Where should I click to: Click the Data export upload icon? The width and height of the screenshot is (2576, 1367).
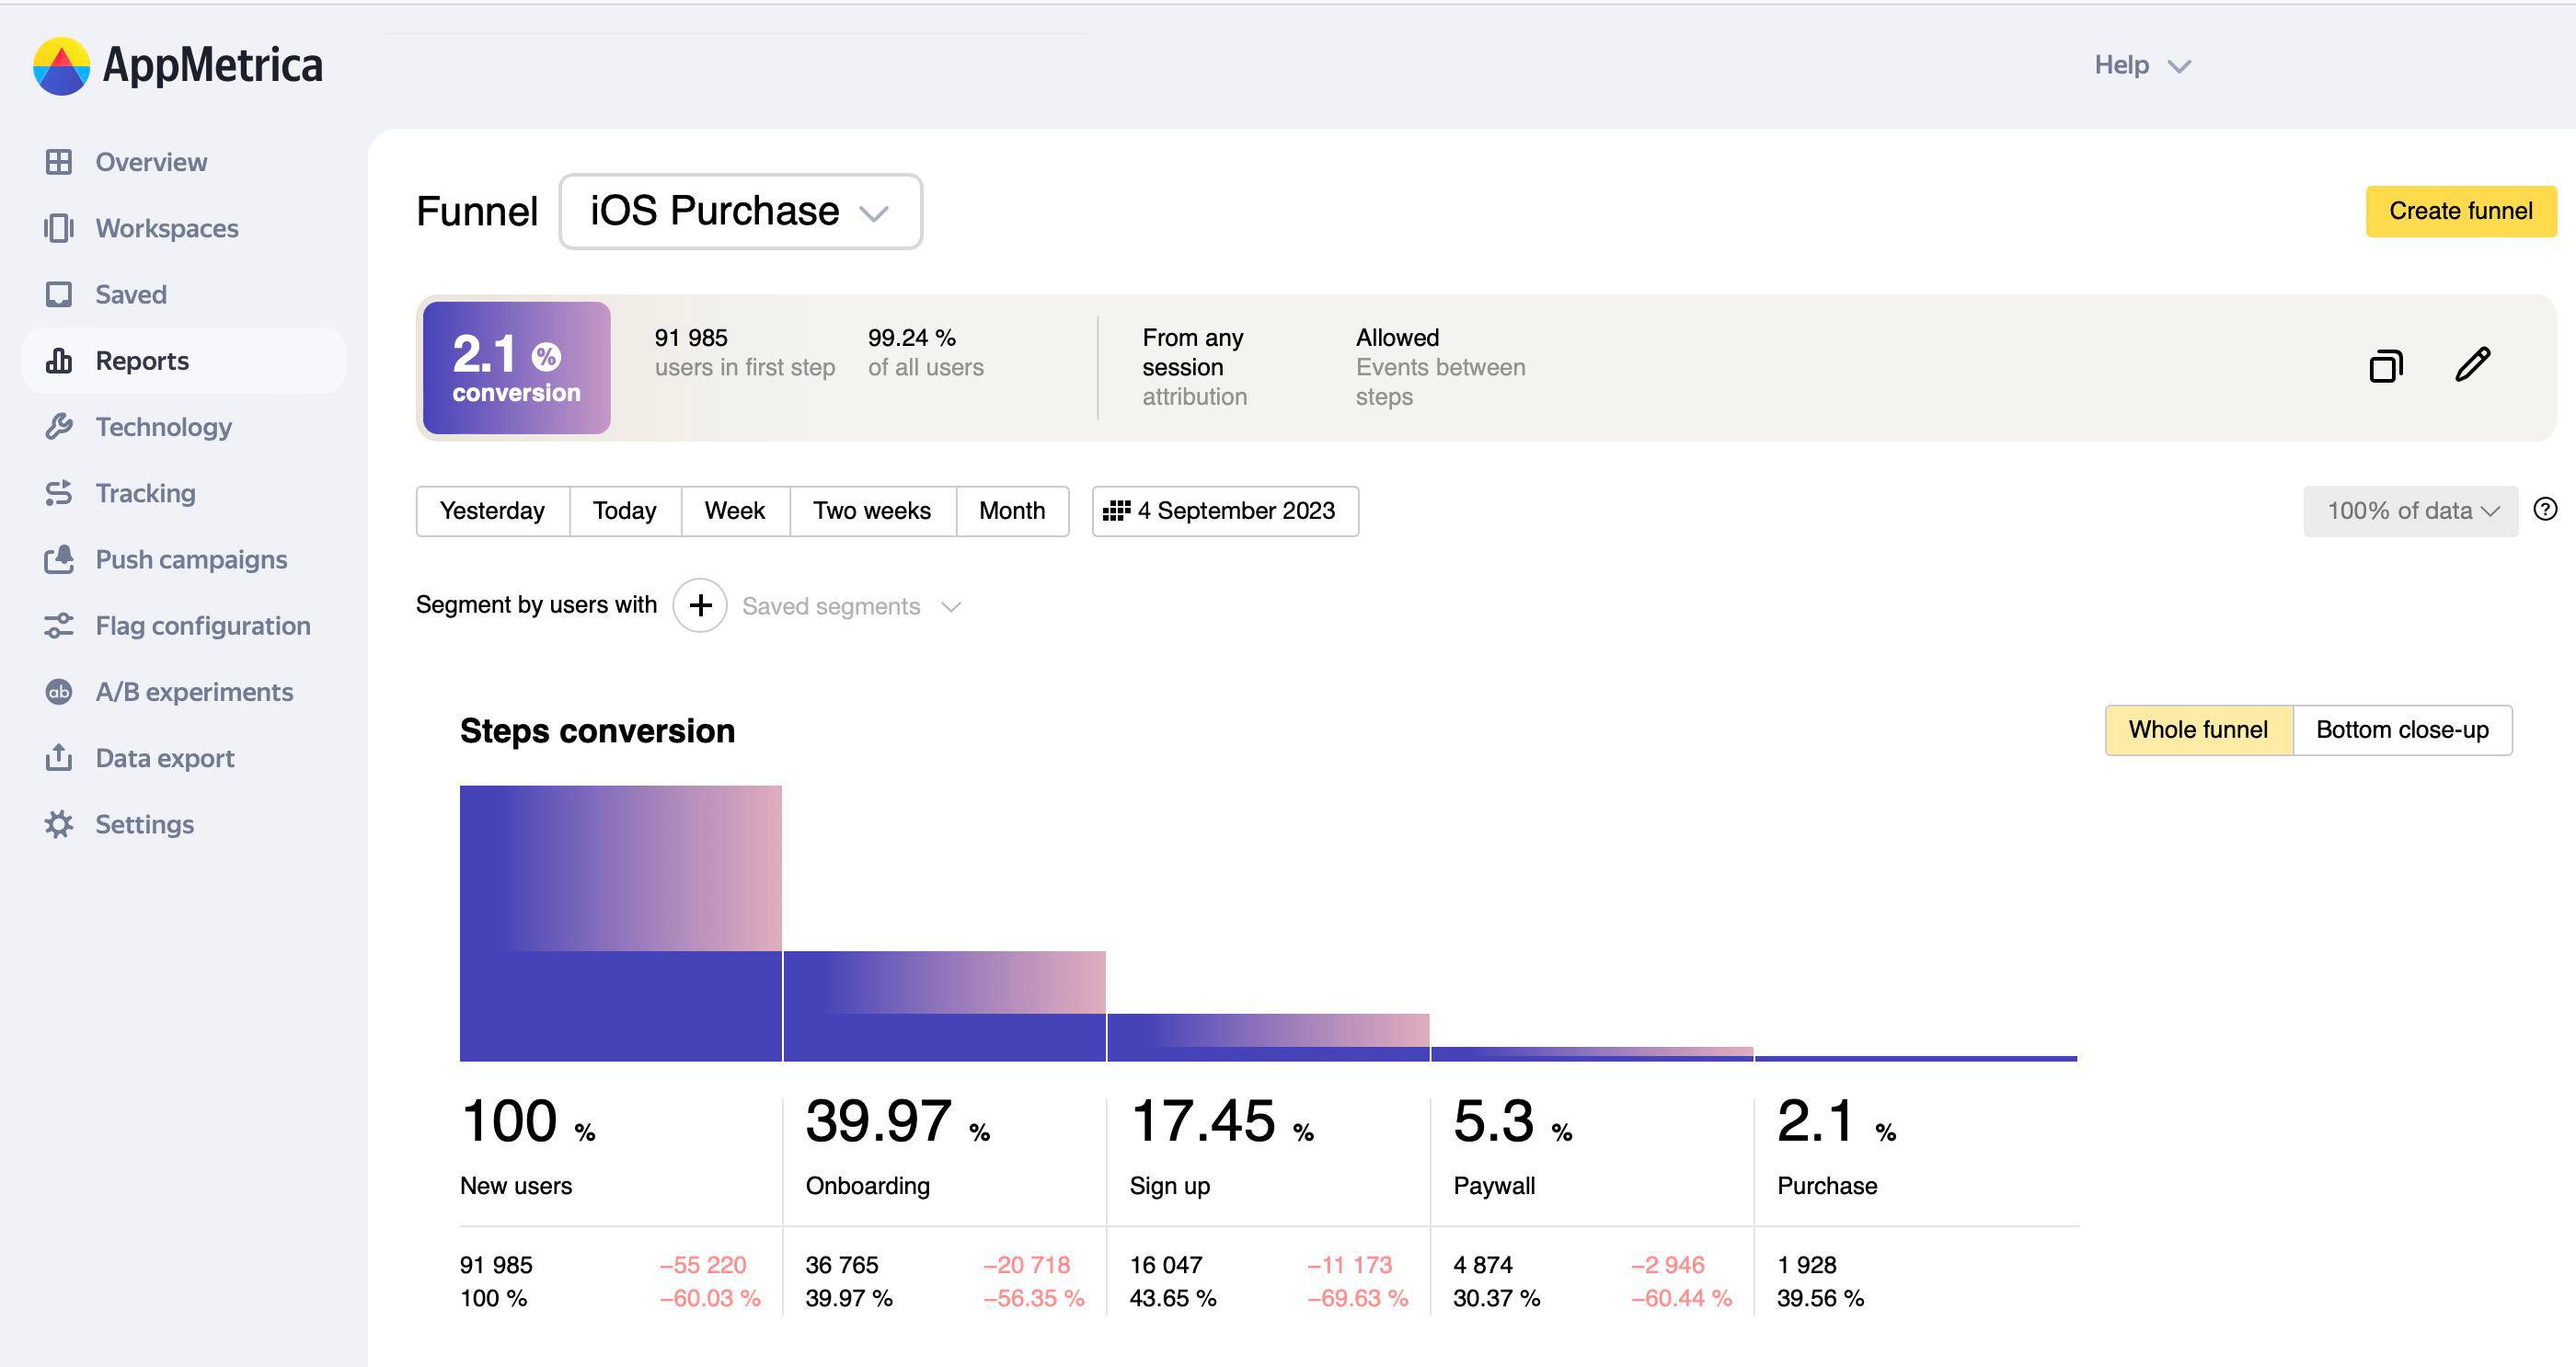[59, 758]
